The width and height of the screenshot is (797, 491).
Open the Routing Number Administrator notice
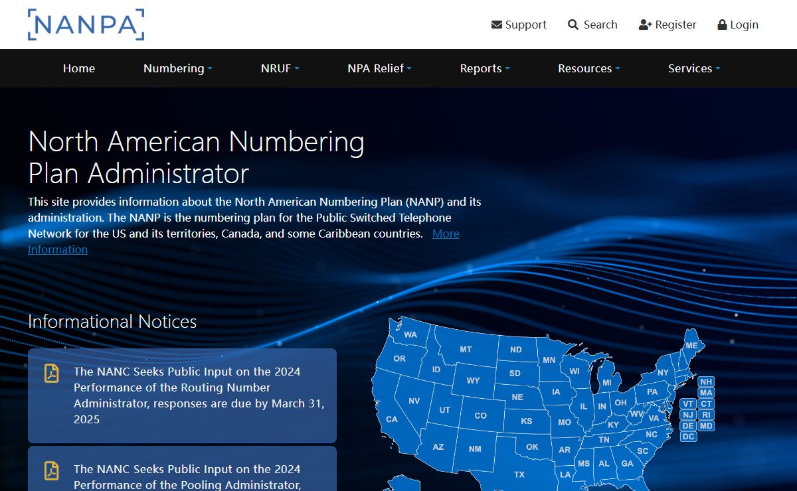pyautogui.click(x=182, y=396)
